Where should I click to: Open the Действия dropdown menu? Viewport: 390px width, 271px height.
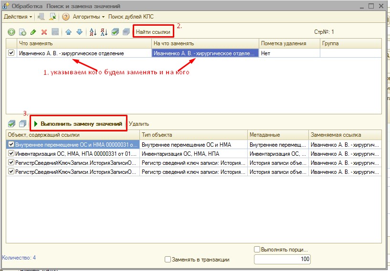pyautogui.click(x=18, y=17)
